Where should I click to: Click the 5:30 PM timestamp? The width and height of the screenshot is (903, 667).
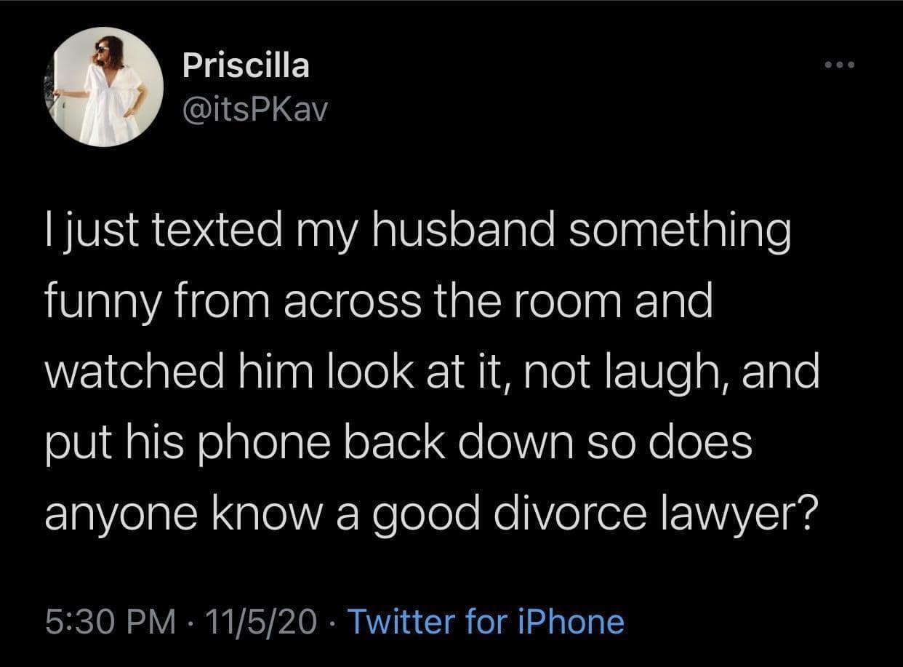(x=110, y=622)
